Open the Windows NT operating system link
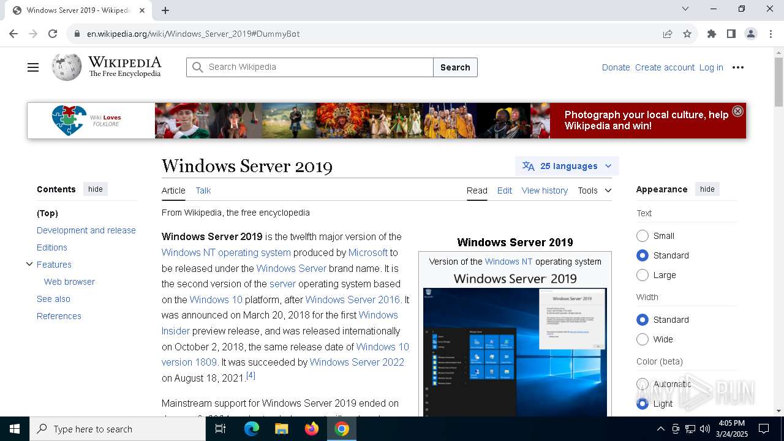This screenshot has width=784, height=441. coord(226,252)
